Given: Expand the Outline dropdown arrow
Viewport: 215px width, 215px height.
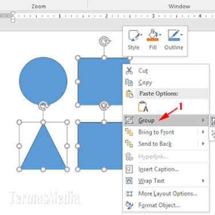Looking at the screenshot, I should (182, 34).
